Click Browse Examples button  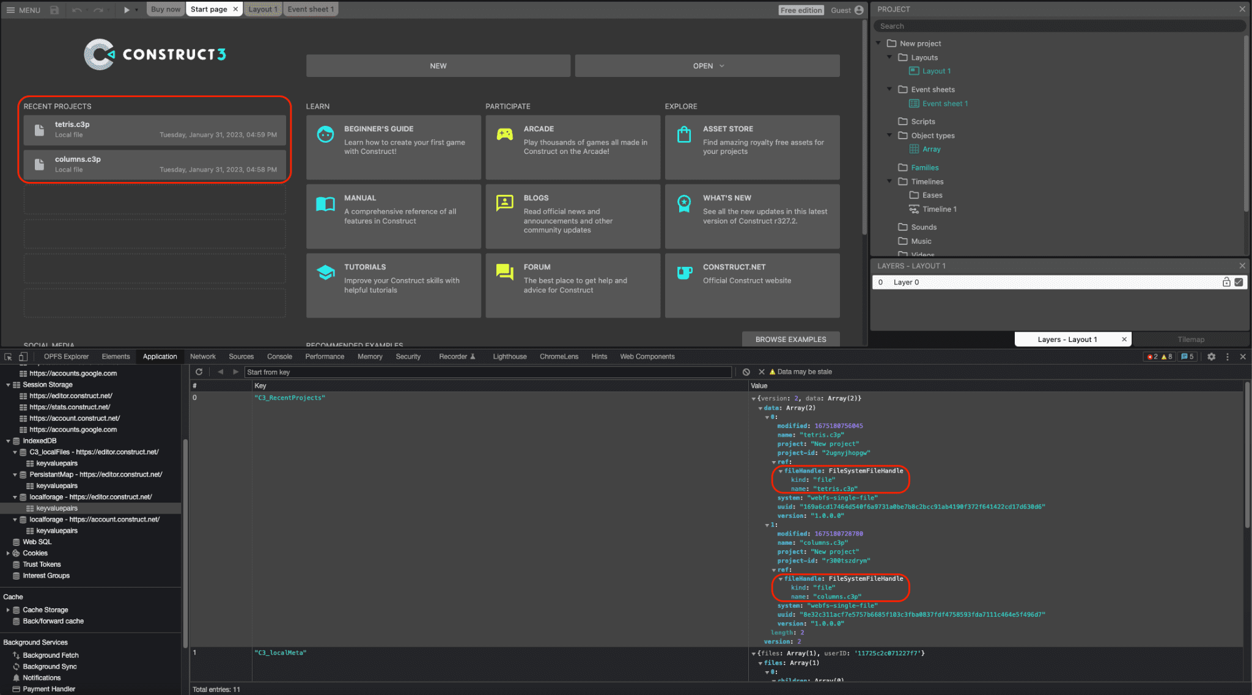(790, 337)
